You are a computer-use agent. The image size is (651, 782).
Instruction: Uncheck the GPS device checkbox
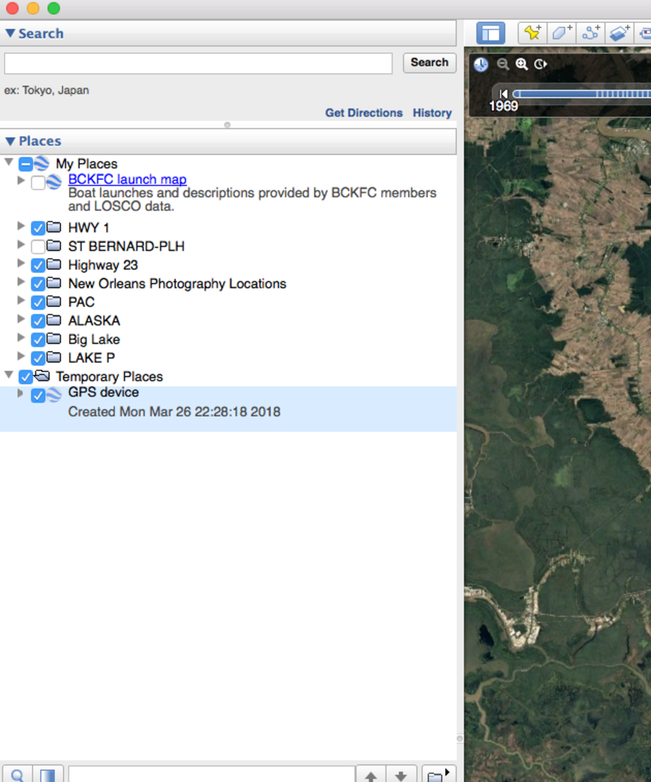[x=38, y=396]
